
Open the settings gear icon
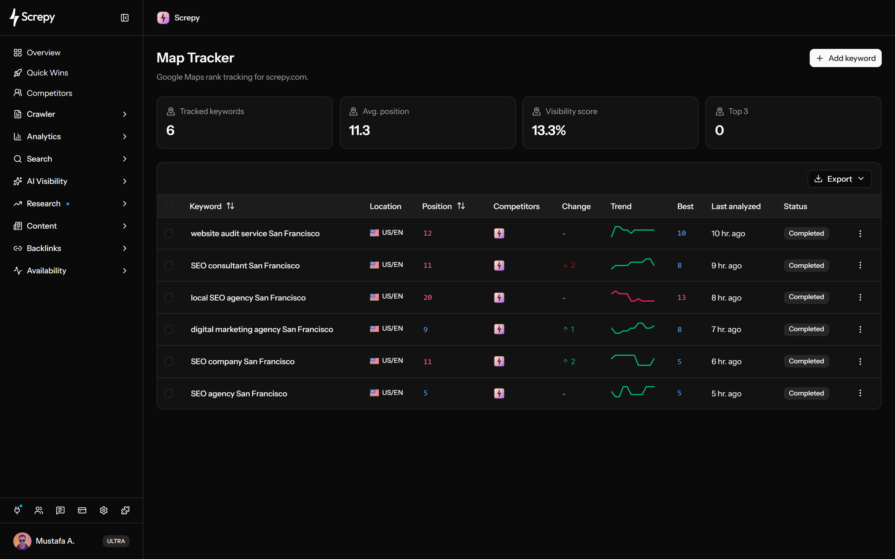tap(103, 510)
